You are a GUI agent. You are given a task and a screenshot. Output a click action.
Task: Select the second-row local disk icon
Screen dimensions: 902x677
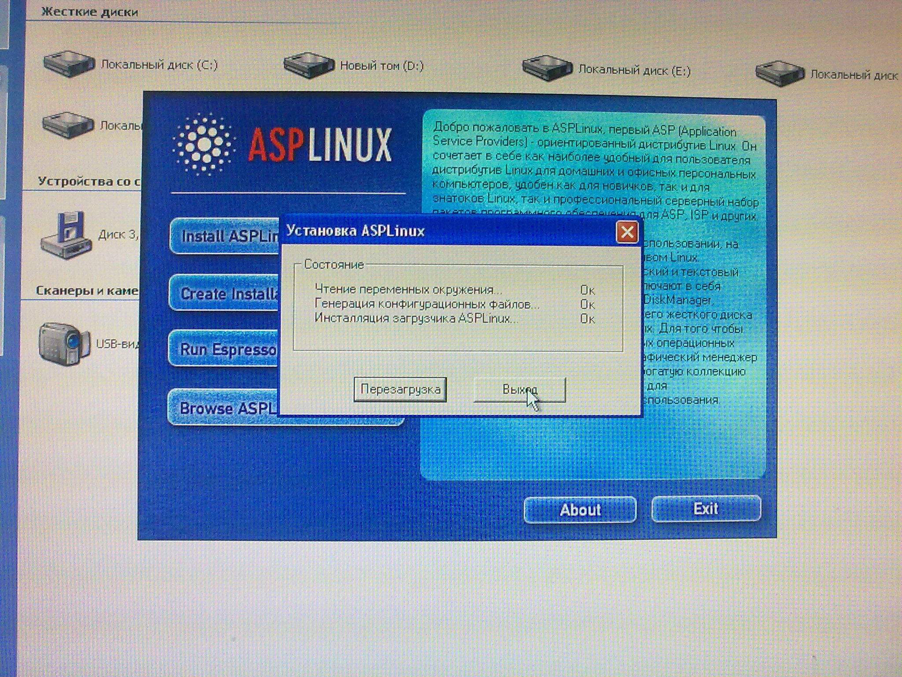68,125
